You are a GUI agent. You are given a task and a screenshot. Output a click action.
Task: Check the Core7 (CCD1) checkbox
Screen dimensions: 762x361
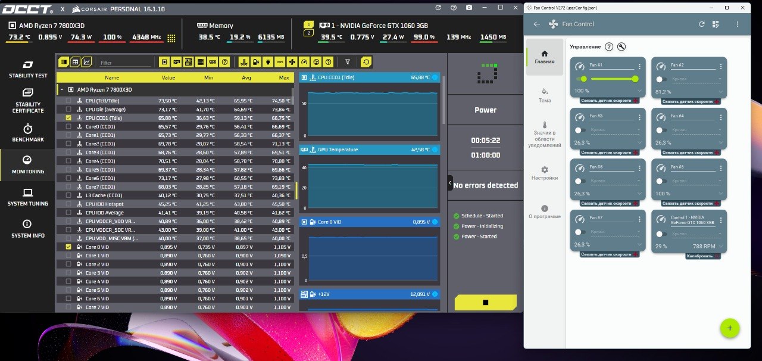tap(68, 186)
